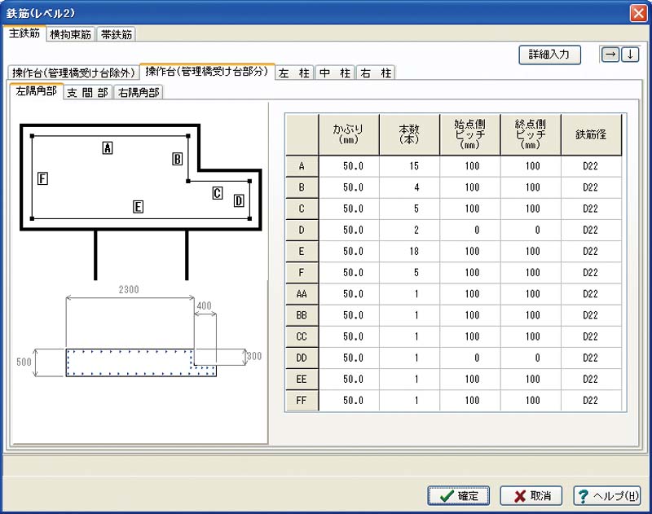This screenshot has width=652, height=514.
Task: Edit row C かぶり cell value 50.0
Action: [349, 209]
